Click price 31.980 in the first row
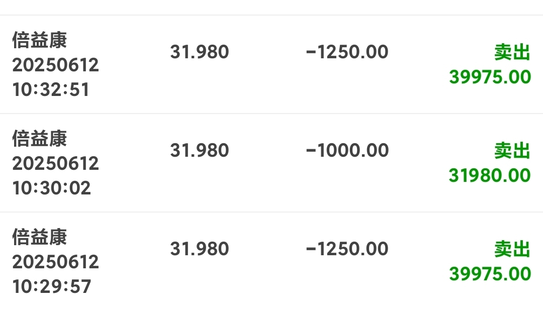Image resolution: width=543 pixels, height=310 pixels. pos(200,52)
